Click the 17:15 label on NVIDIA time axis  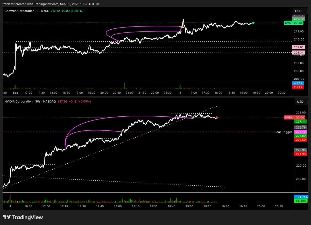pyautogui.click(x=64, y=206)
